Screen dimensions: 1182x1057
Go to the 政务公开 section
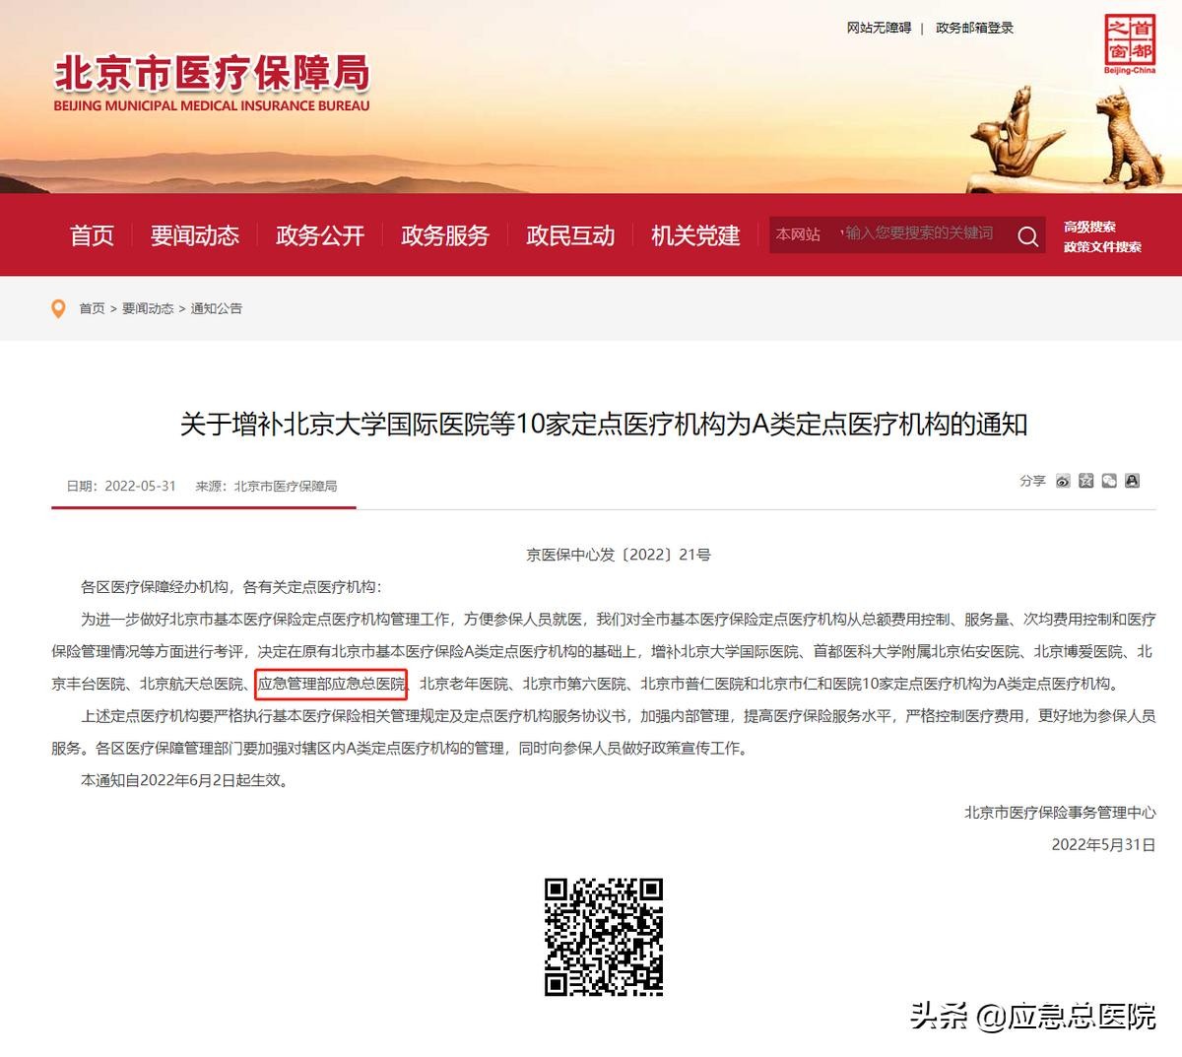320,235
